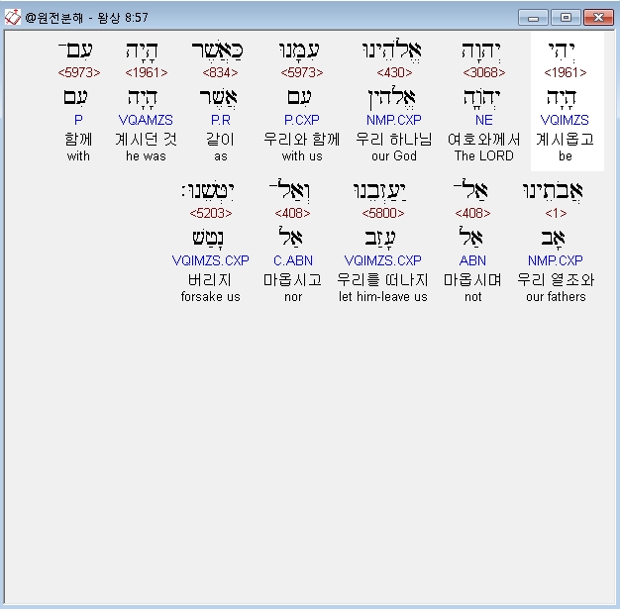Select Hebrew lemma above parsing code NE
620x609 pixels.
point(481,98)
